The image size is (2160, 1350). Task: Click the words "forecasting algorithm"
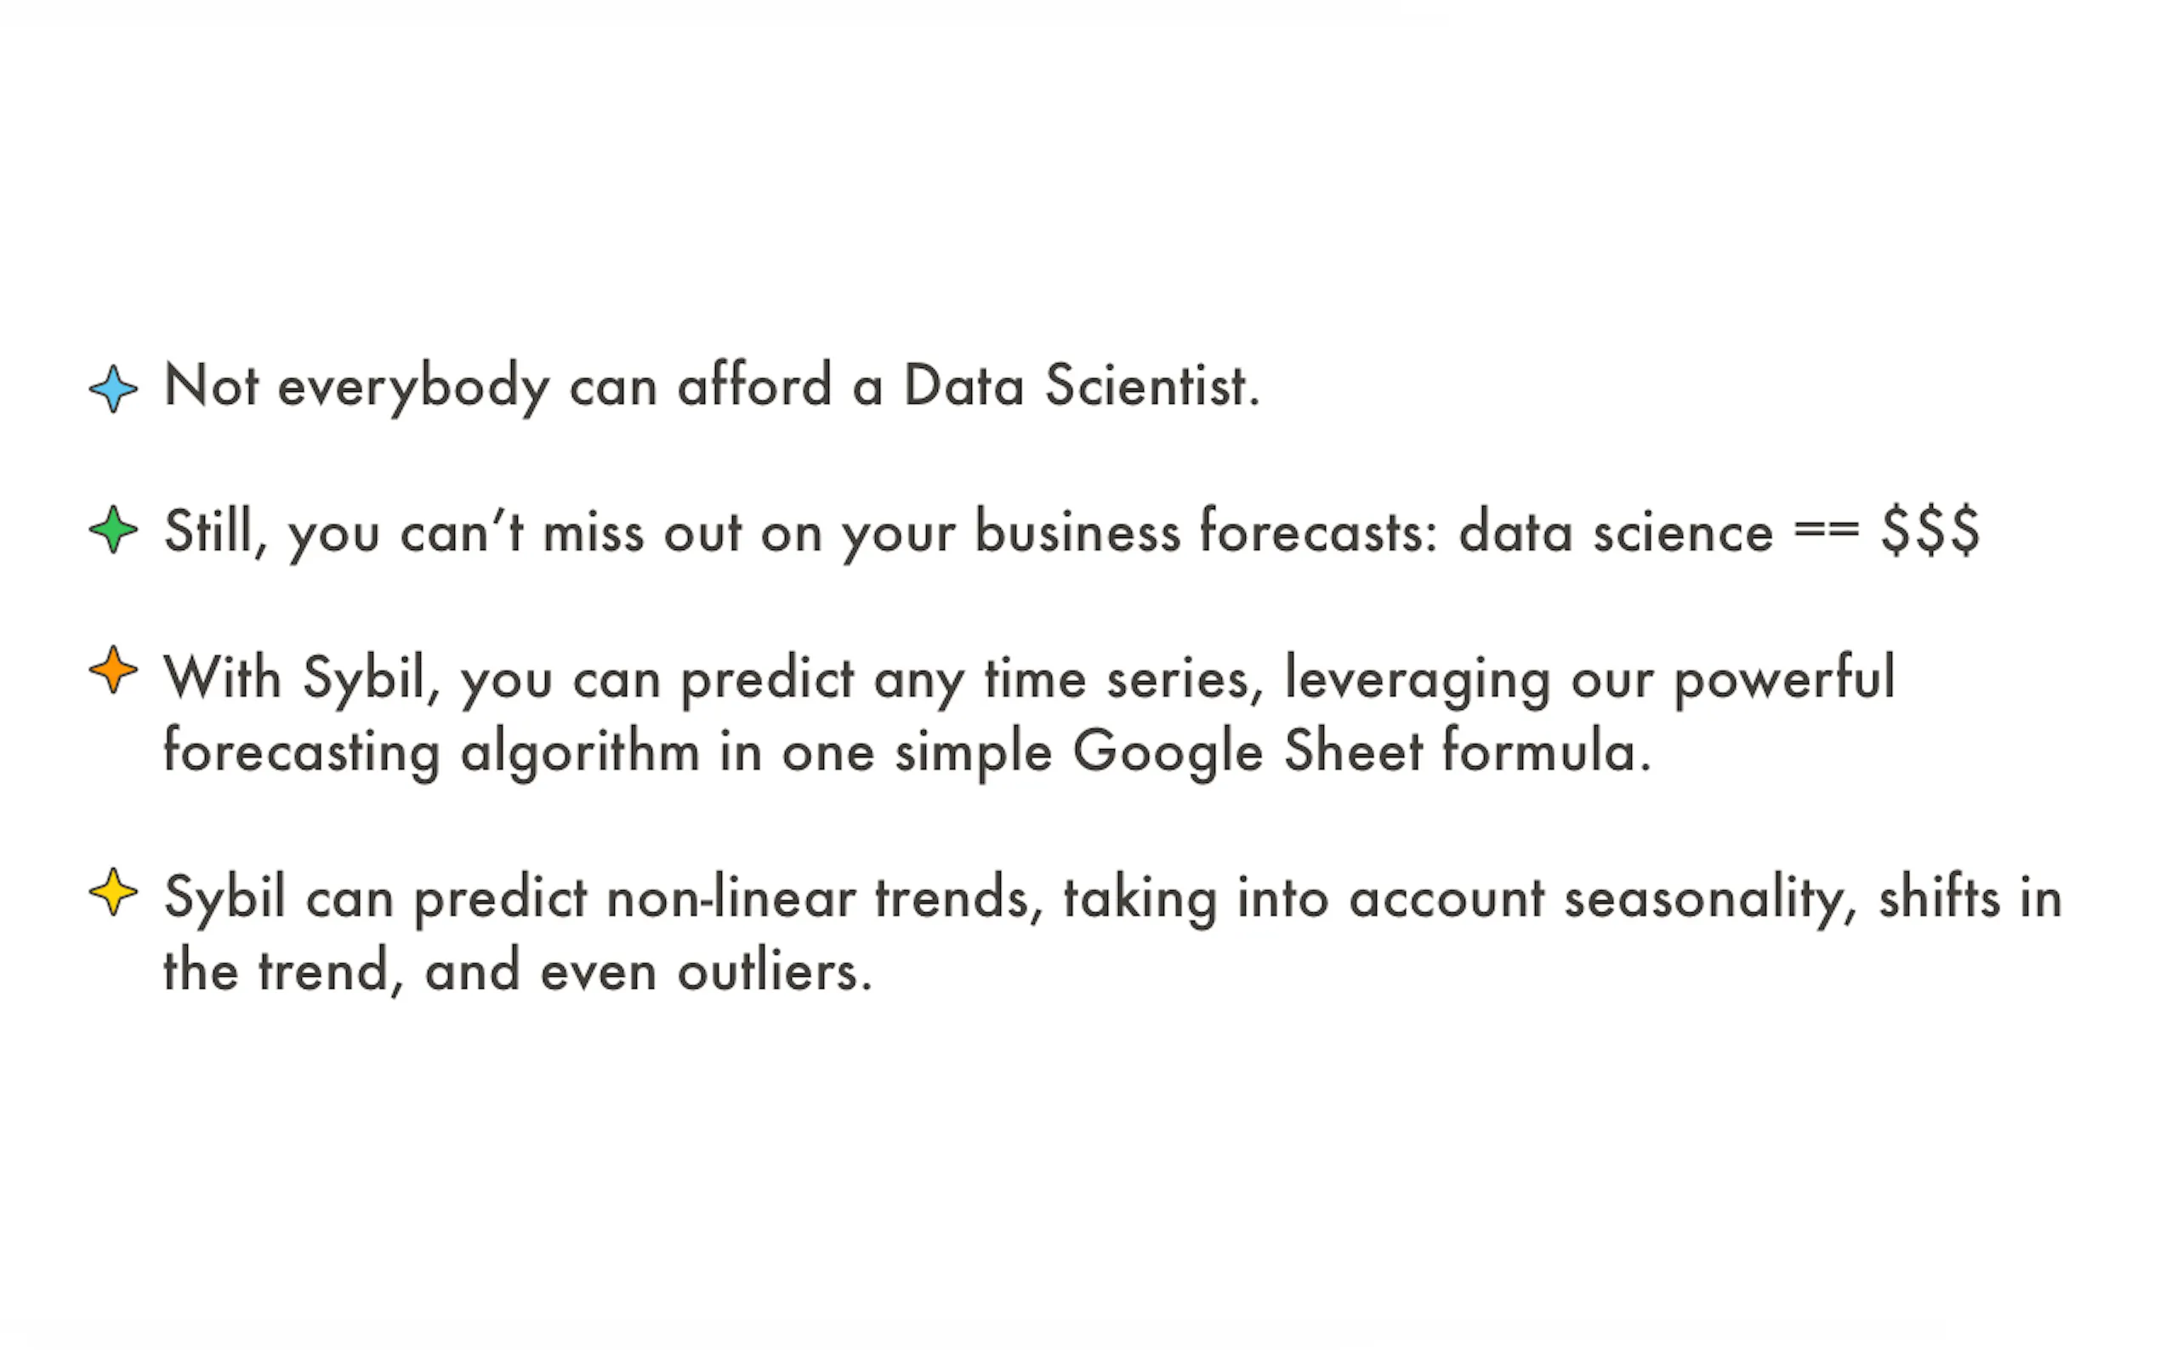point(430,751)
